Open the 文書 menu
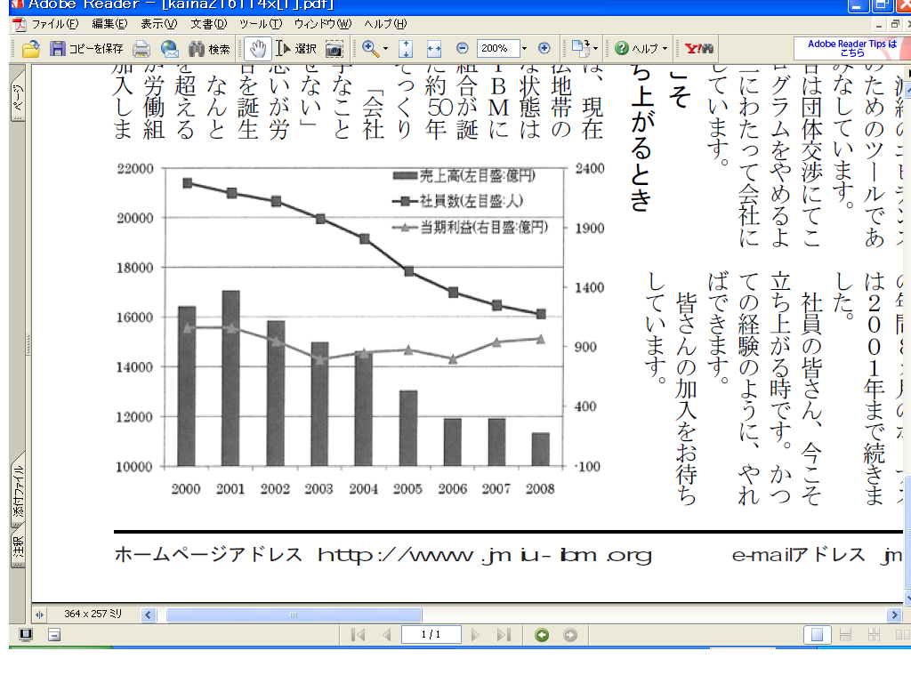Screen dimensions: 911x683 click(x=207, y=24)
